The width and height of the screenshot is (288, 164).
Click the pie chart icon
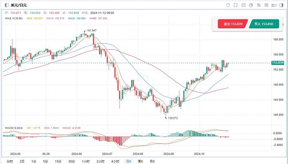251,5
